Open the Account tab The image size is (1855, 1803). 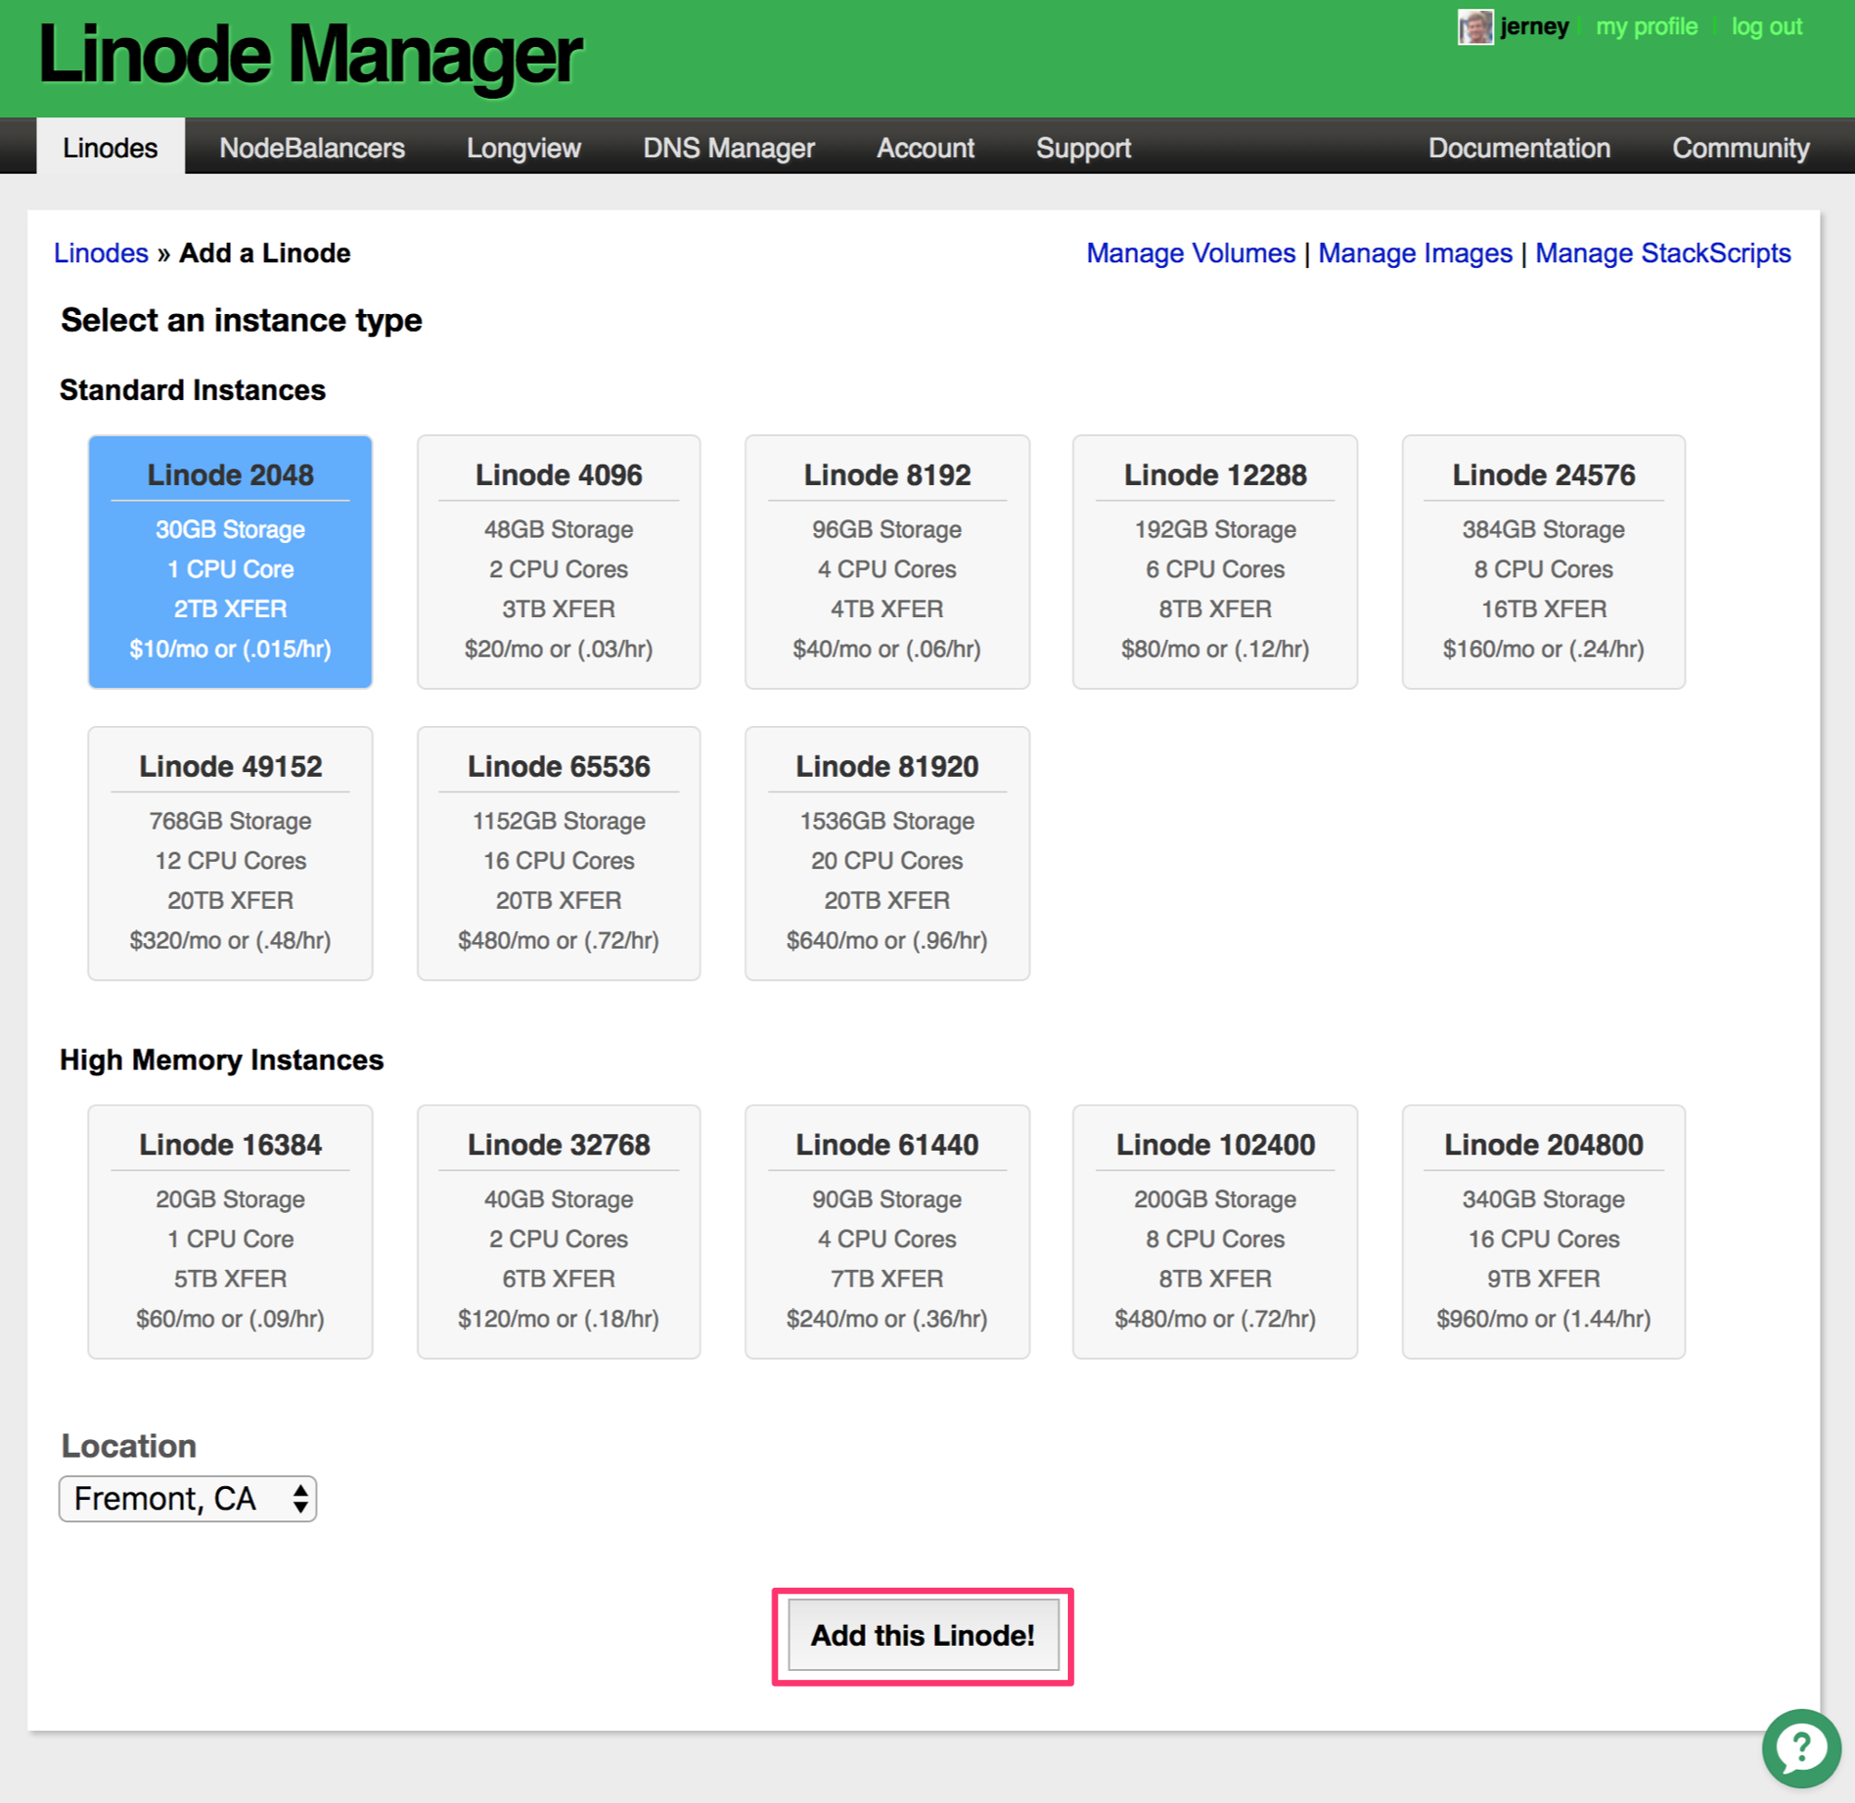925,148
